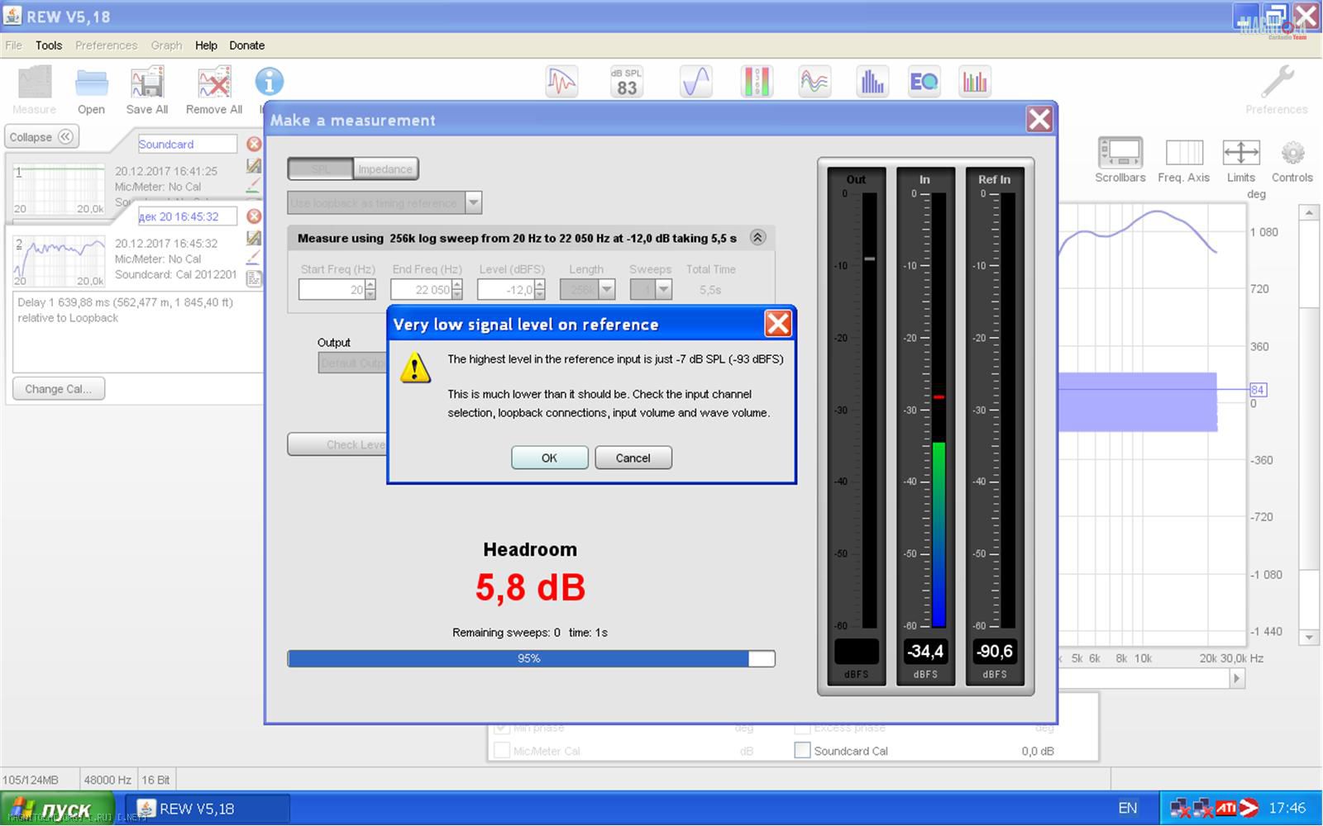Viewport: 1323px width, 826px height.
Task: Click the Check Levels button
Action: (x=337, y=444)
